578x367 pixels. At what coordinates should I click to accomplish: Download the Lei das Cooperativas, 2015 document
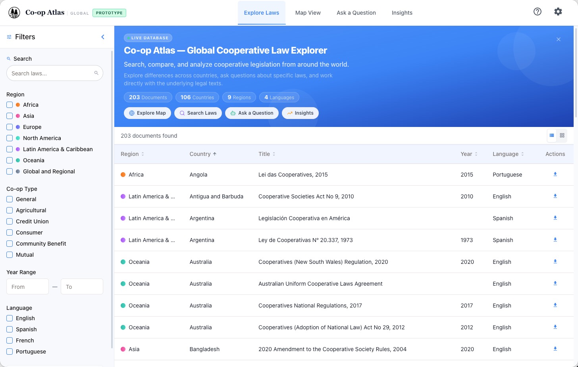(555, 174)
